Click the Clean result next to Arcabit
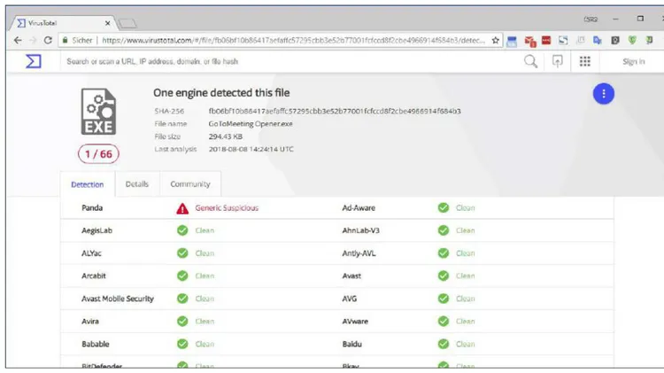The height and width of the screenshot is (373, 664). point(205,276)
